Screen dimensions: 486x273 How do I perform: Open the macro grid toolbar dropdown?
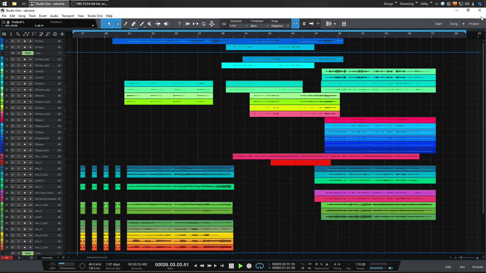coord(330,24)
